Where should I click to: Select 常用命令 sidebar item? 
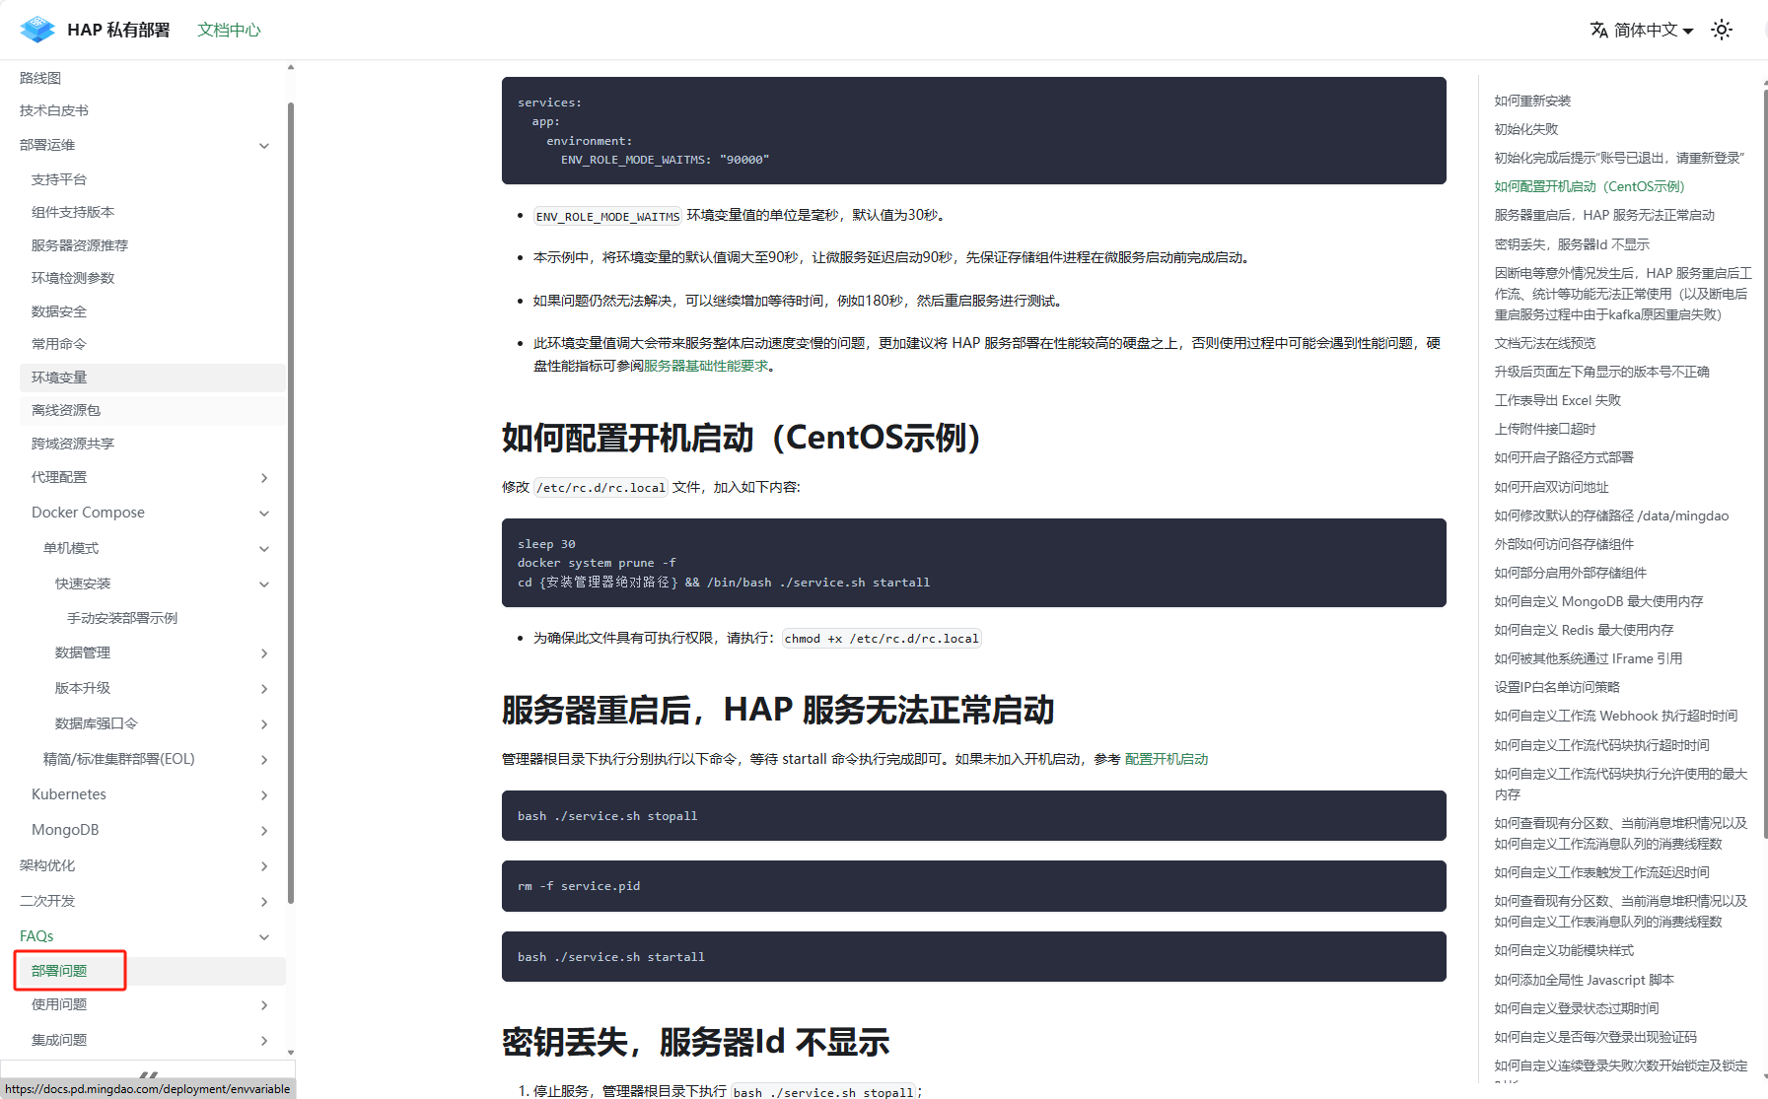59,344
